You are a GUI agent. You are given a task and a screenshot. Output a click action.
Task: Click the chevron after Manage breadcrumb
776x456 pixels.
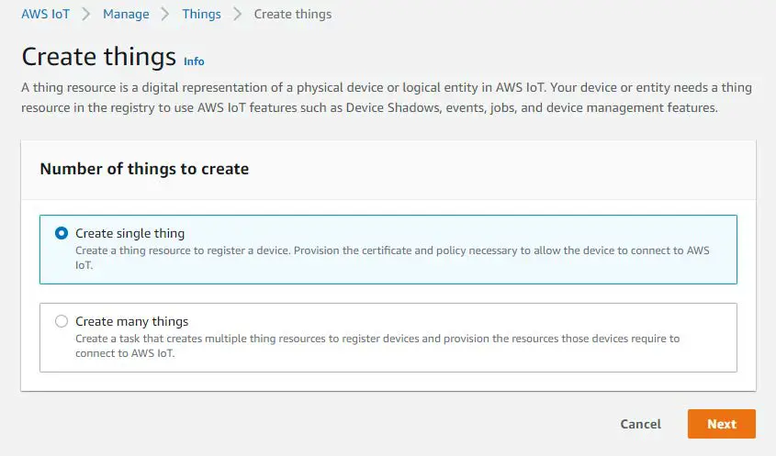[x=165, y=14]
